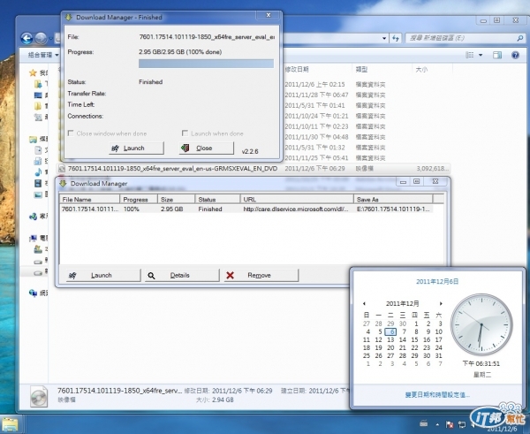Click favorites star icon in navigation pane
Screen dimensions: 530x434
33,72
